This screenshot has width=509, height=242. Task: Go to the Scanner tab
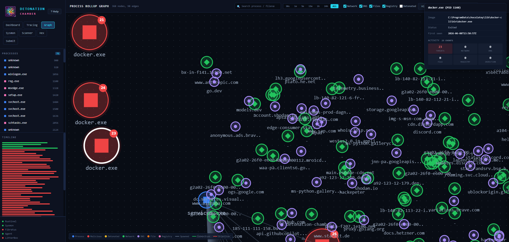(x=27, y=33)
